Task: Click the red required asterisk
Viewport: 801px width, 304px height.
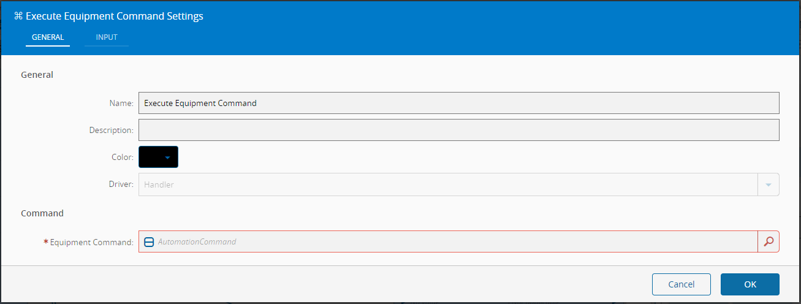Action: point(46,242)
